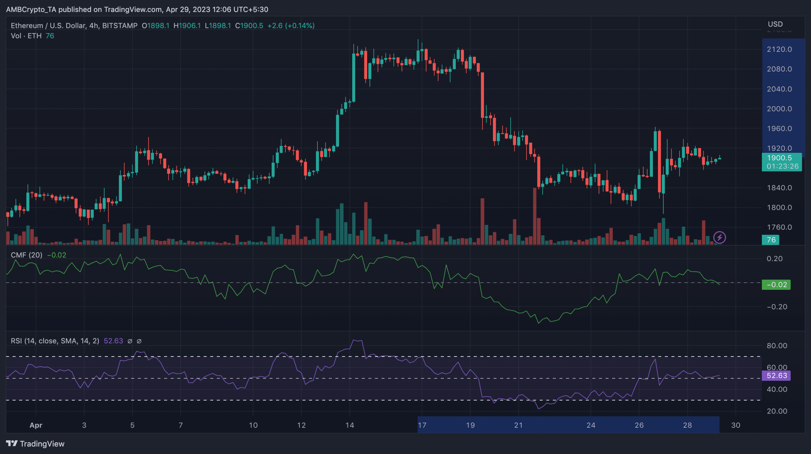Click date 12 on the time axis
This screenshot has width=811, height=454.
click(x=301, y=425)
